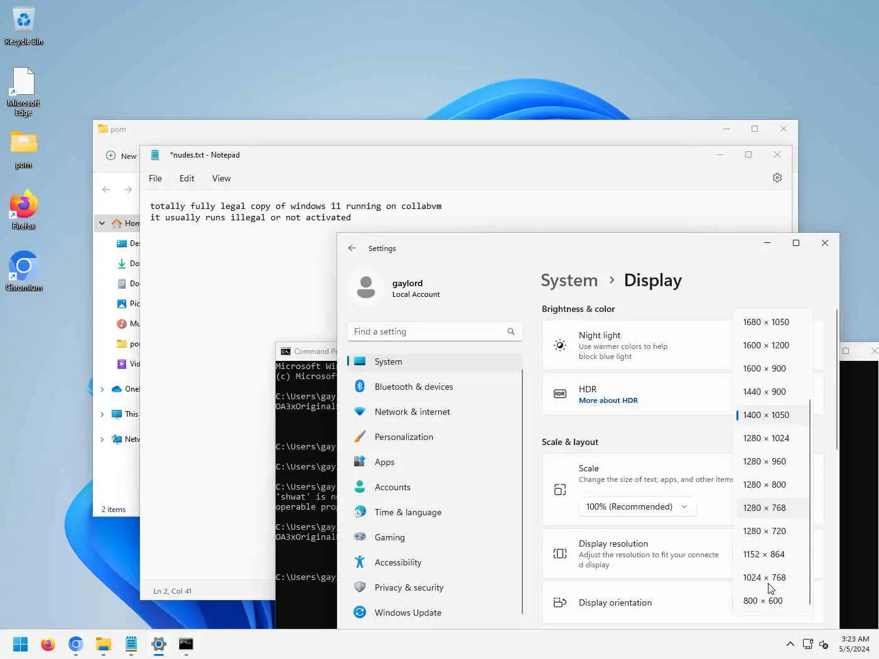879x659 pixels.
Task: Expand This PC node in File Explorer
Action: 102,414
